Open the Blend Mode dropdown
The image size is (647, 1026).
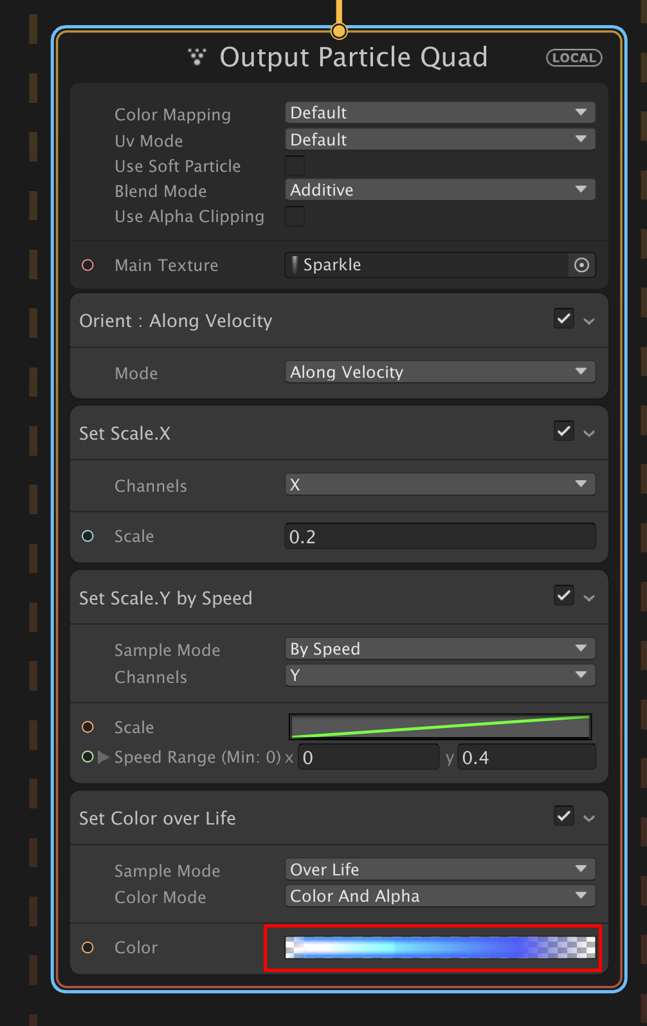tap(439, 190)
